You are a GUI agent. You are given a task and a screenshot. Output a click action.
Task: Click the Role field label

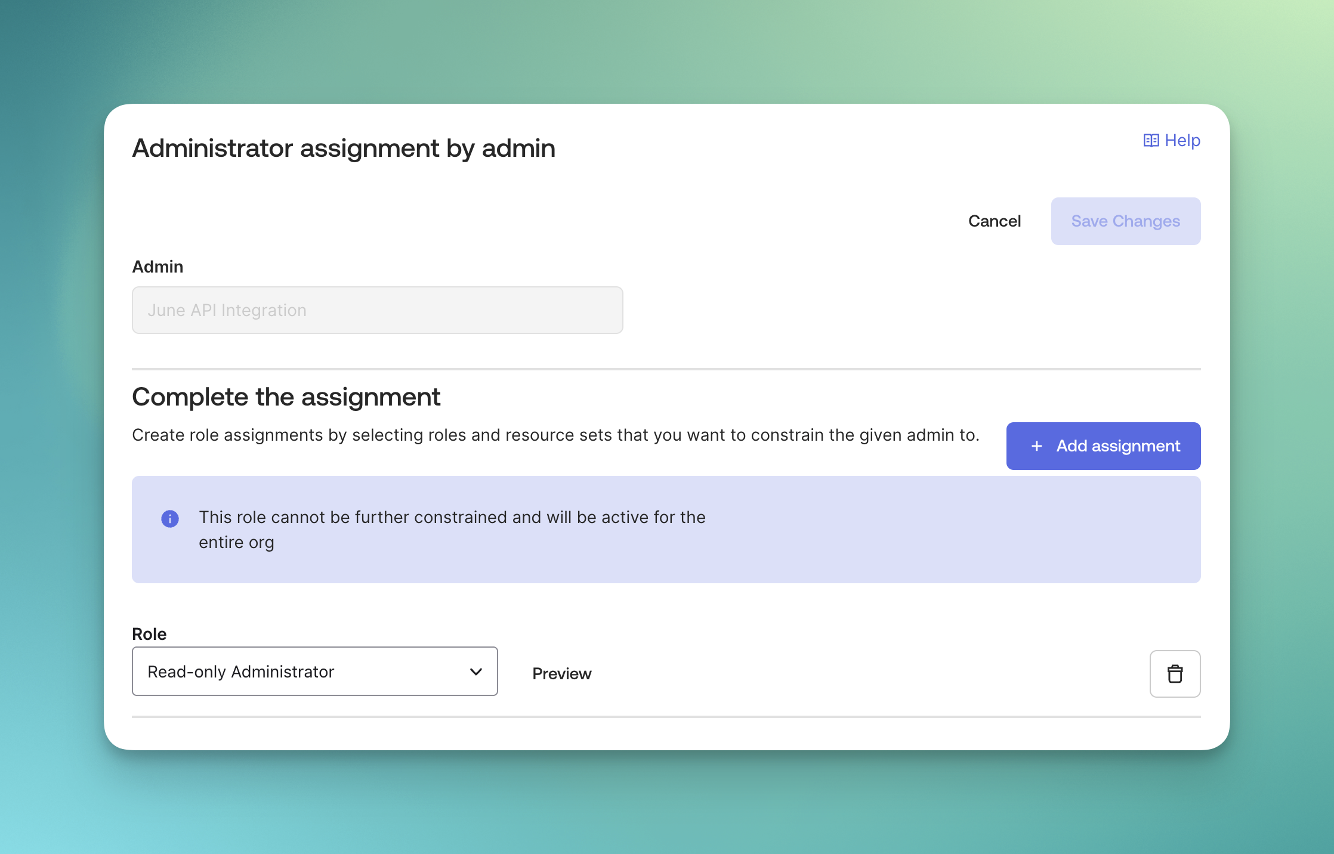149,634
